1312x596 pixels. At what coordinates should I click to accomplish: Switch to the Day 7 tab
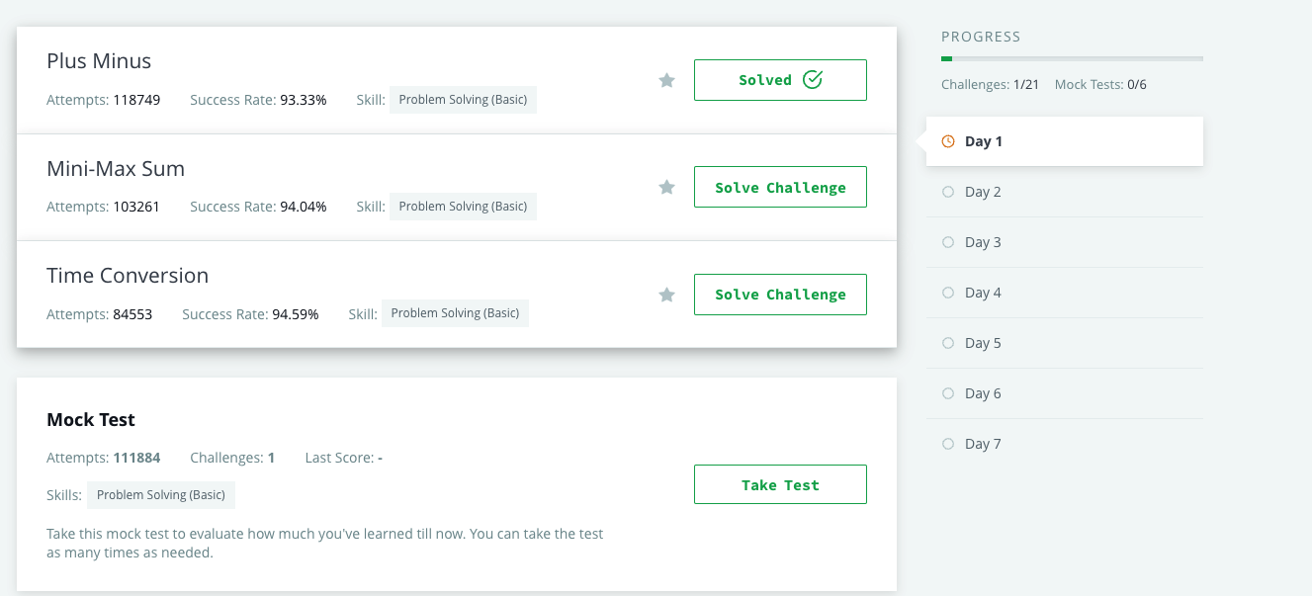1064,444
